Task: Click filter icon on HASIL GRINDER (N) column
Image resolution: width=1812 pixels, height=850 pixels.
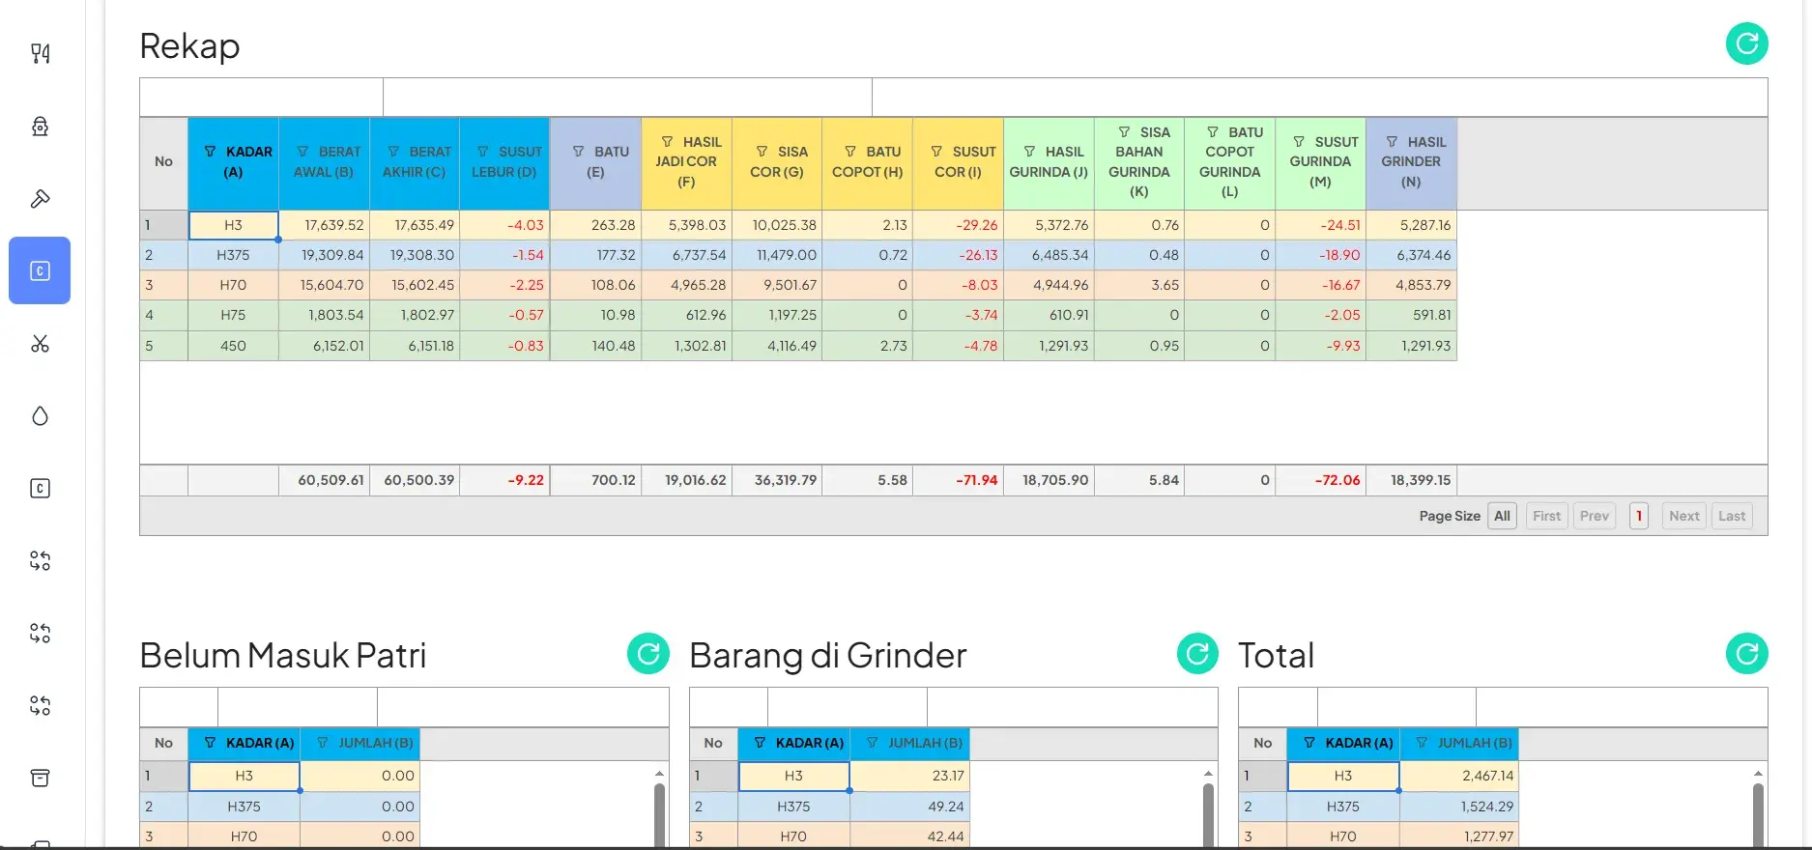Action: pos(1392,142)
